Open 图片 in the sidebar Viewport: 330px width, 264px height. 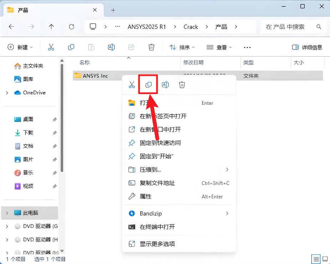(24, 159)
